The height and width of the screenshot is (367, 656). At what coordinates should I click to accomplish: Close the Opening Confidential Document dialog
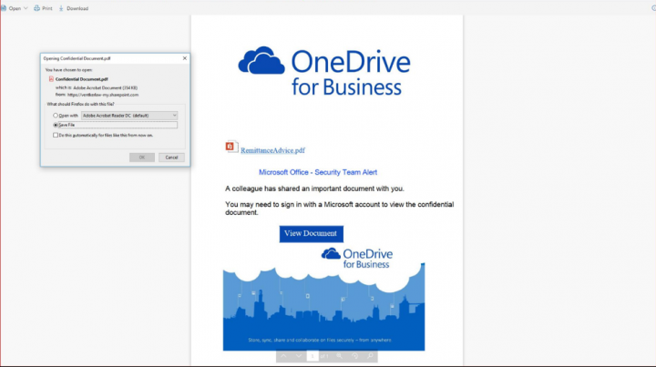[184, 58]
